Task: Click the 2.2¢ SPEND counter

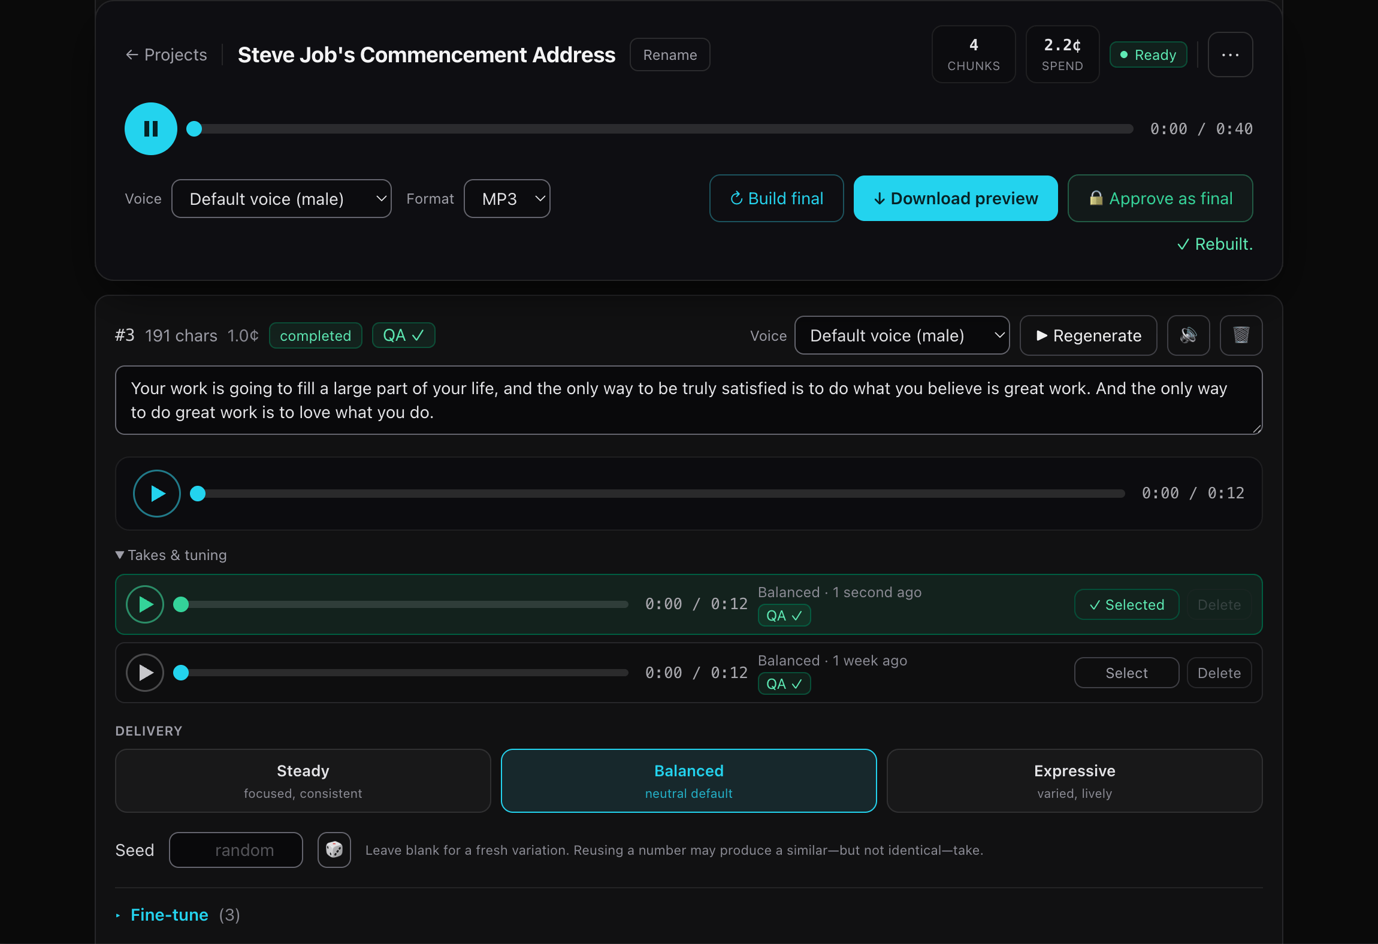Action: [x=1062, y=54]
